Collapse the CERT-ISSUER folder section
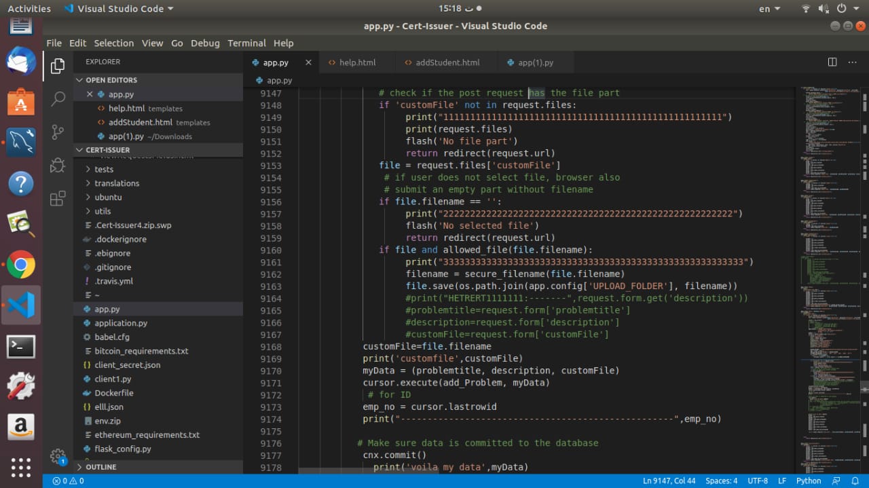The height and width of the screenshot is (488, 869). coord(158,150)
